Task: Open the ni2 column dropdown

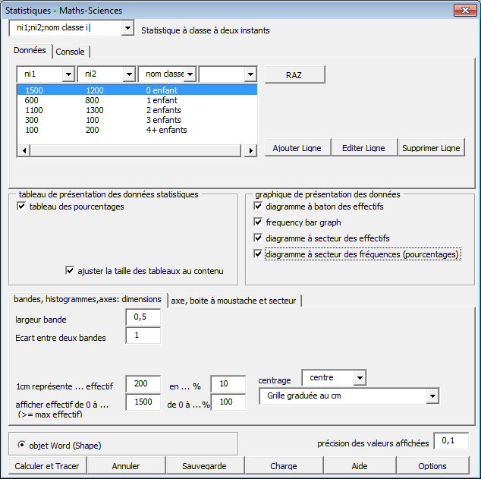Action: (129, 74)
